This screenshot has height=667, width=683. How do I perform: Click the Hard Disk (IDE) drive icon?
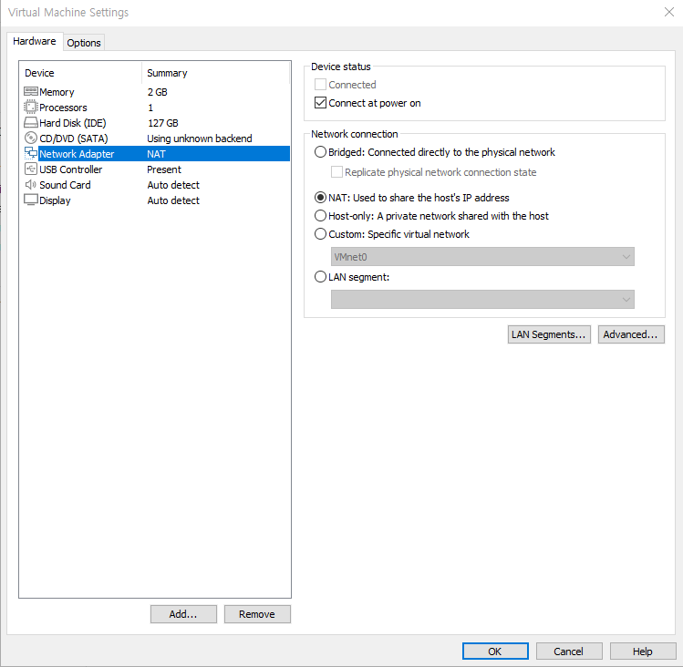pos(30,123)
